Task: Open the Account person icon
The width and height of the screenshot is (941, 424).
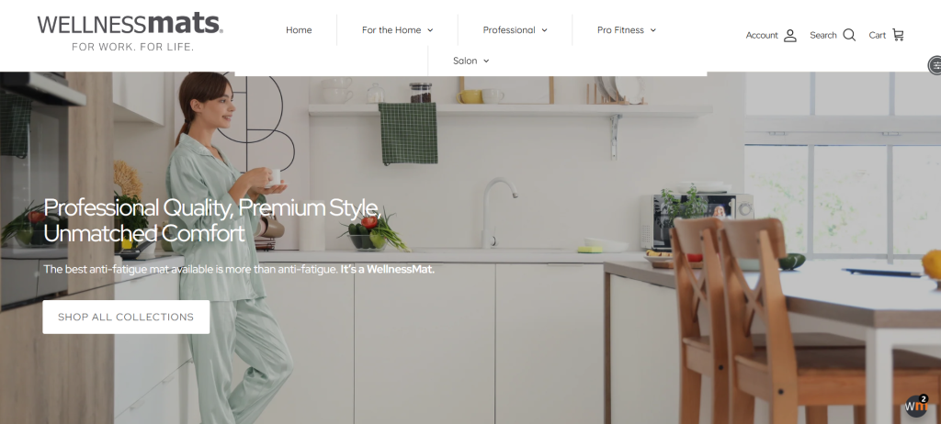Action: point(789,36)
